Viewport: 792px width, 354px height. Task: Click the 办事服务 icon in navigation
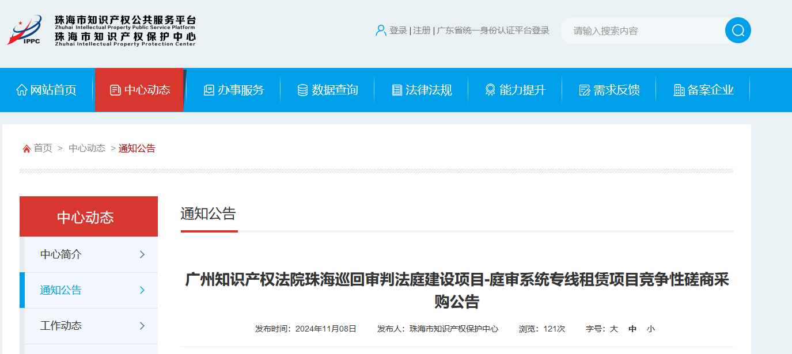pyautogui.click(x=209, y=90)
